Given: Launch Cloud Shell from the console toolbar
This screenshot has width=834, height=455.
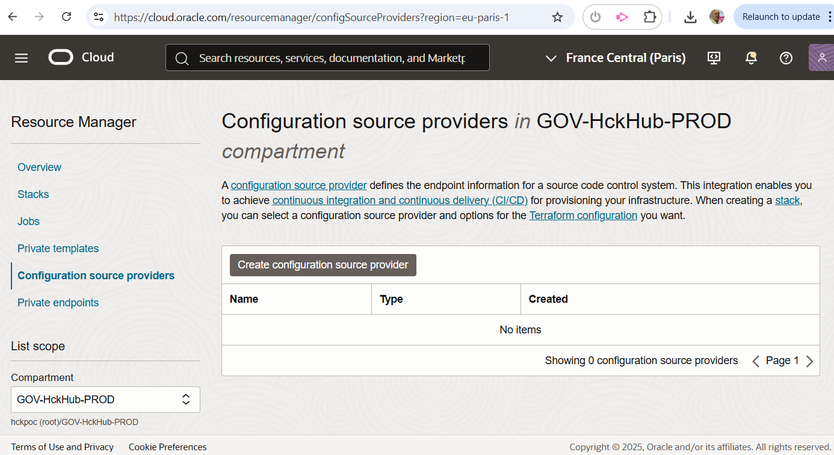Looking at the screenshot, I should click(x=714, y=57).
